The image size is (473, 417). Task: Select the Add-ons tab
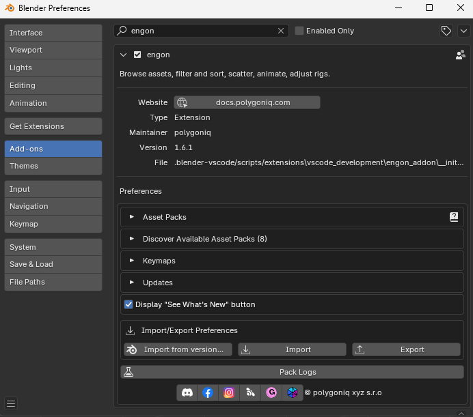click(x=53, y=149)
